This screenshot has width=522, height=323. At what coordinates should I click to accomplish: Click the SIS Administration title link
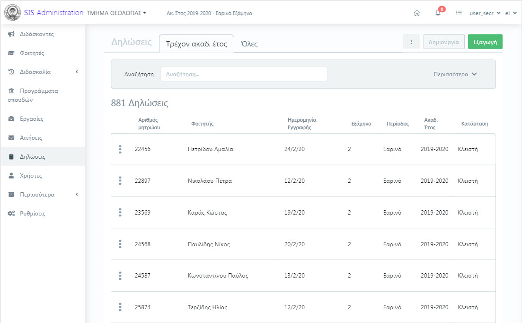53,13
